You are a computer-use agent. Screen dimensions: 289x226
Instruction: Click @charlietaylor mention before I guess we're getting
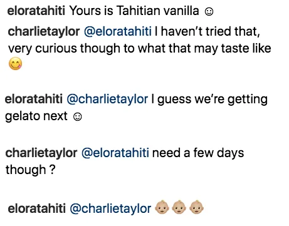pyautogui.click(x=107, y=99)
